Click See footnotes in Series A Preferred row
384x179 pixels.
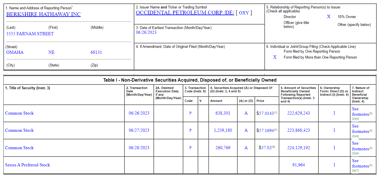click(x=360, y=164)
